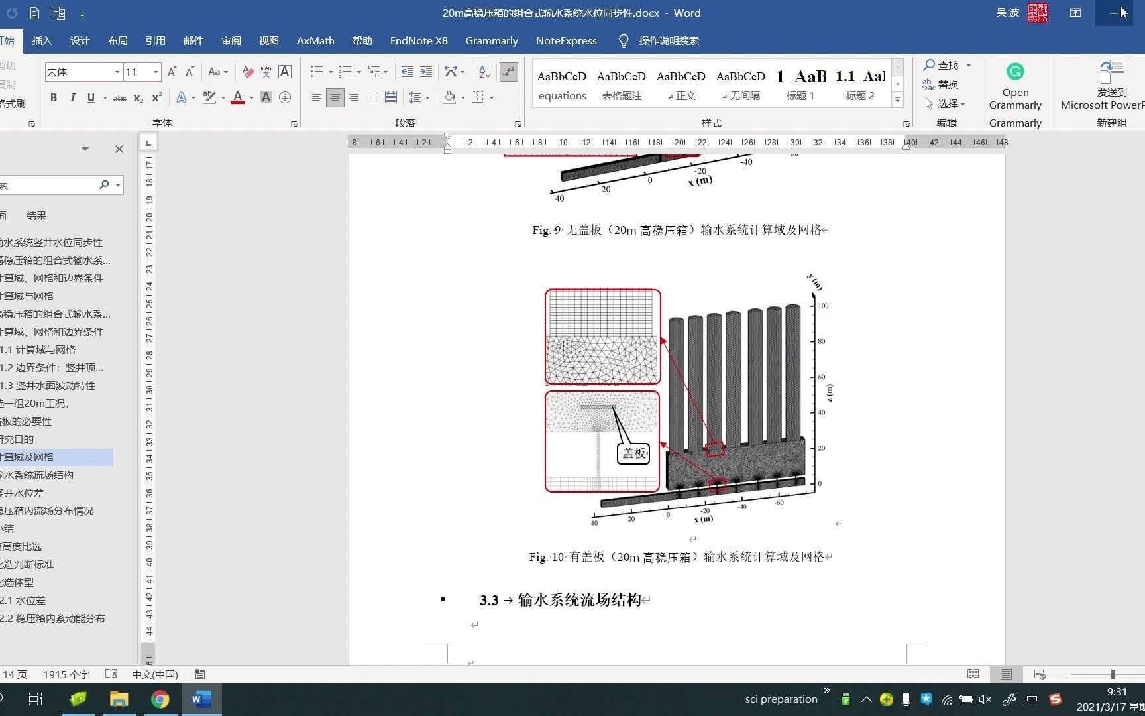Open the font name dropdown showing 宋体

tap(117, 72)
